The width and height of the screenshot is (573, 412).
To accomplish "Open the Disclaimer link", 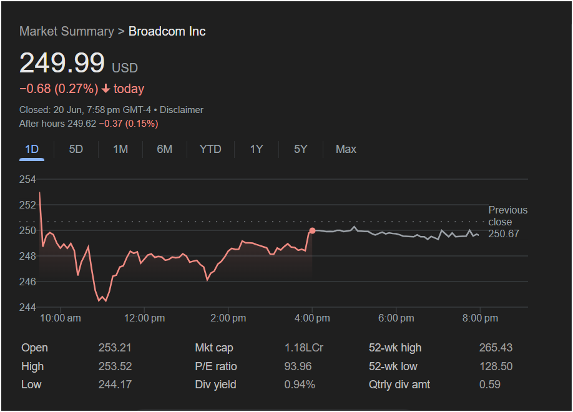I will click(x=181, y=110).
